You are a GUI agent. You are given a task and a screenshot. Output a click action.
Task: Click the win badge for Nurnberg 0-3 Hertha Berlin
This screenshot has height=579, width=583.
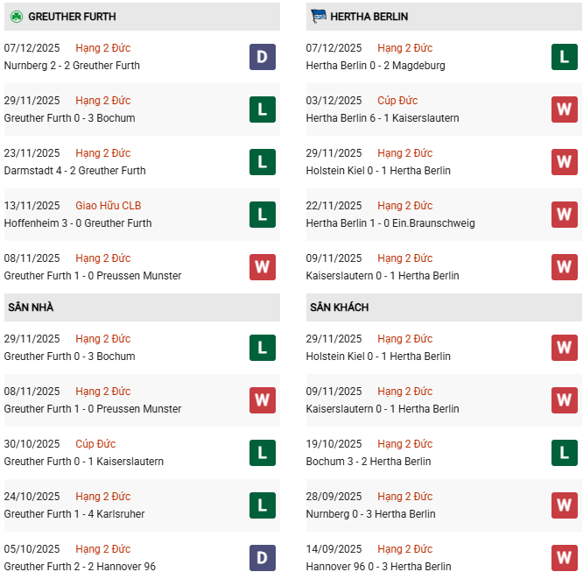click(x=565, y=505)
